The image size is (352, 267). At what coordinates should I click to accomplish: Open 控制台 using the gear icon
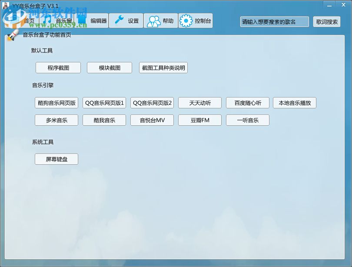(186, 20)
